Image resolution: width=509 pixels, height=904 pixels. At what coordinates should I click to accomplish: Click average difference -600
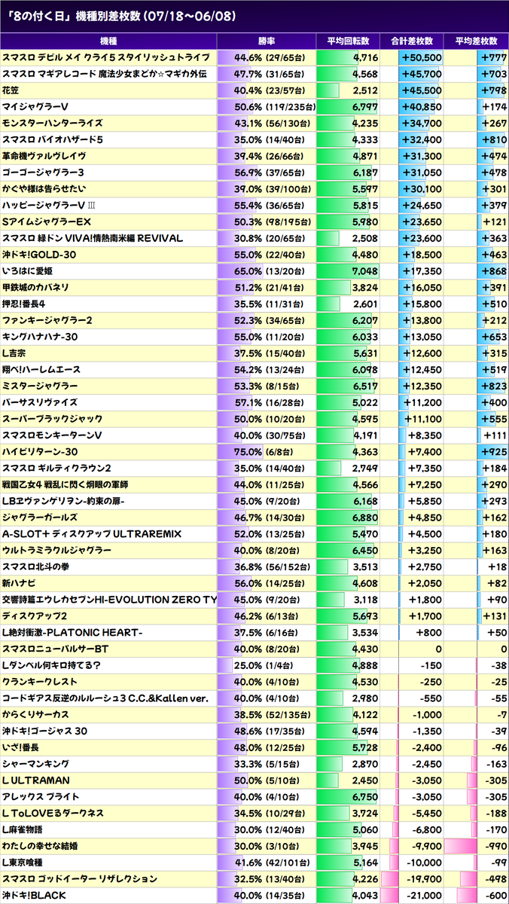click(495, 896)
